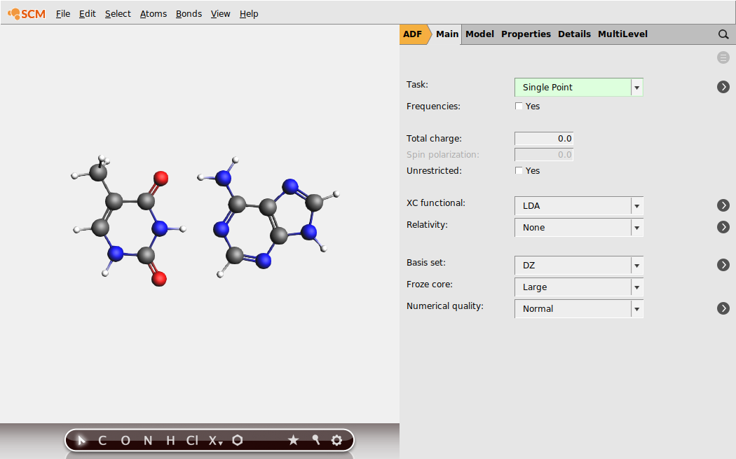Open the star structures tool
This screenshot has height=459, width=736.
tap(294, 440)
